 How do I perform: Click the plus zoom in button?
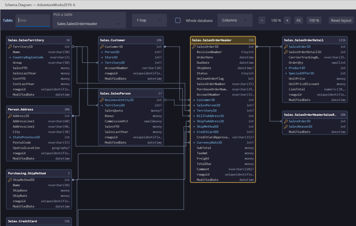287,20
